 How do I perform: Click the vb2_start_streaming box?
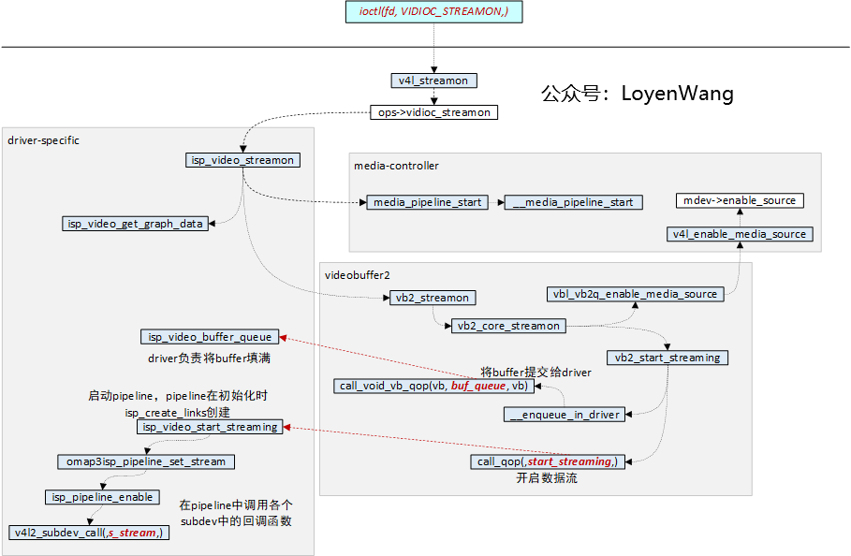[667, 358]
